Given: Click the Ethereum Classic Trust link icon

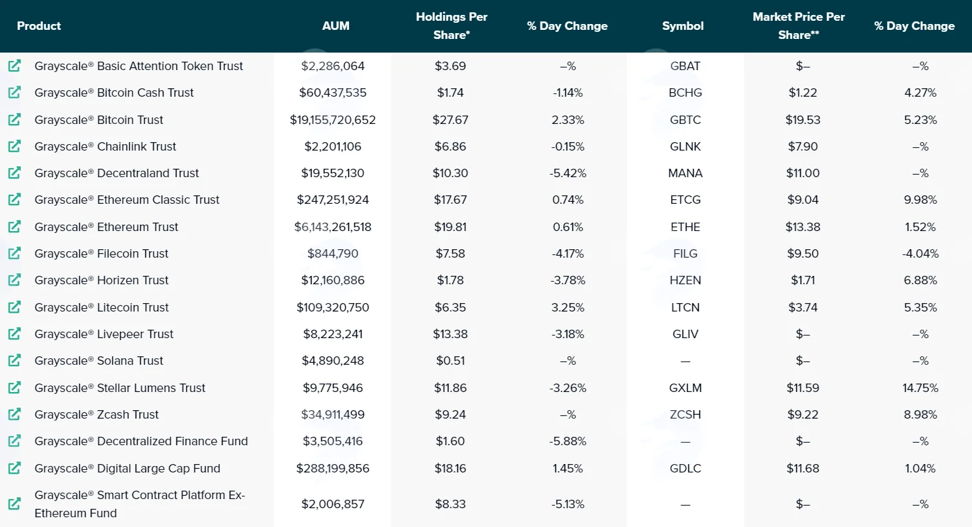Looking at the screenshot, I should tap(14, 199).
